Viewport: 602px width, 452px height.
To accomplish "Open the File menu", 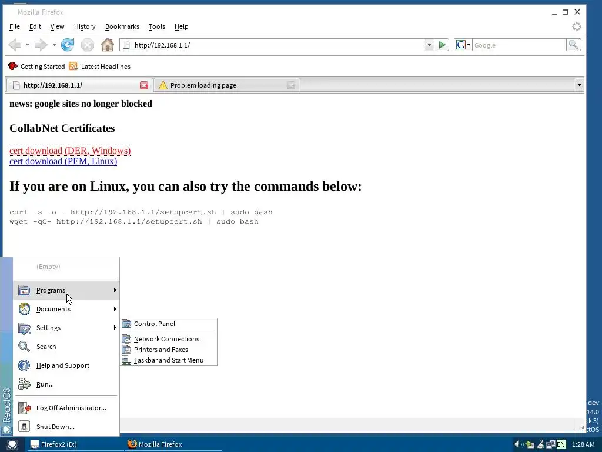I will tap(15, 26).
